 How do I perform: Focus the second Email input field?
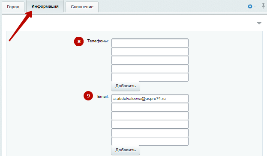tap(150, 107)
